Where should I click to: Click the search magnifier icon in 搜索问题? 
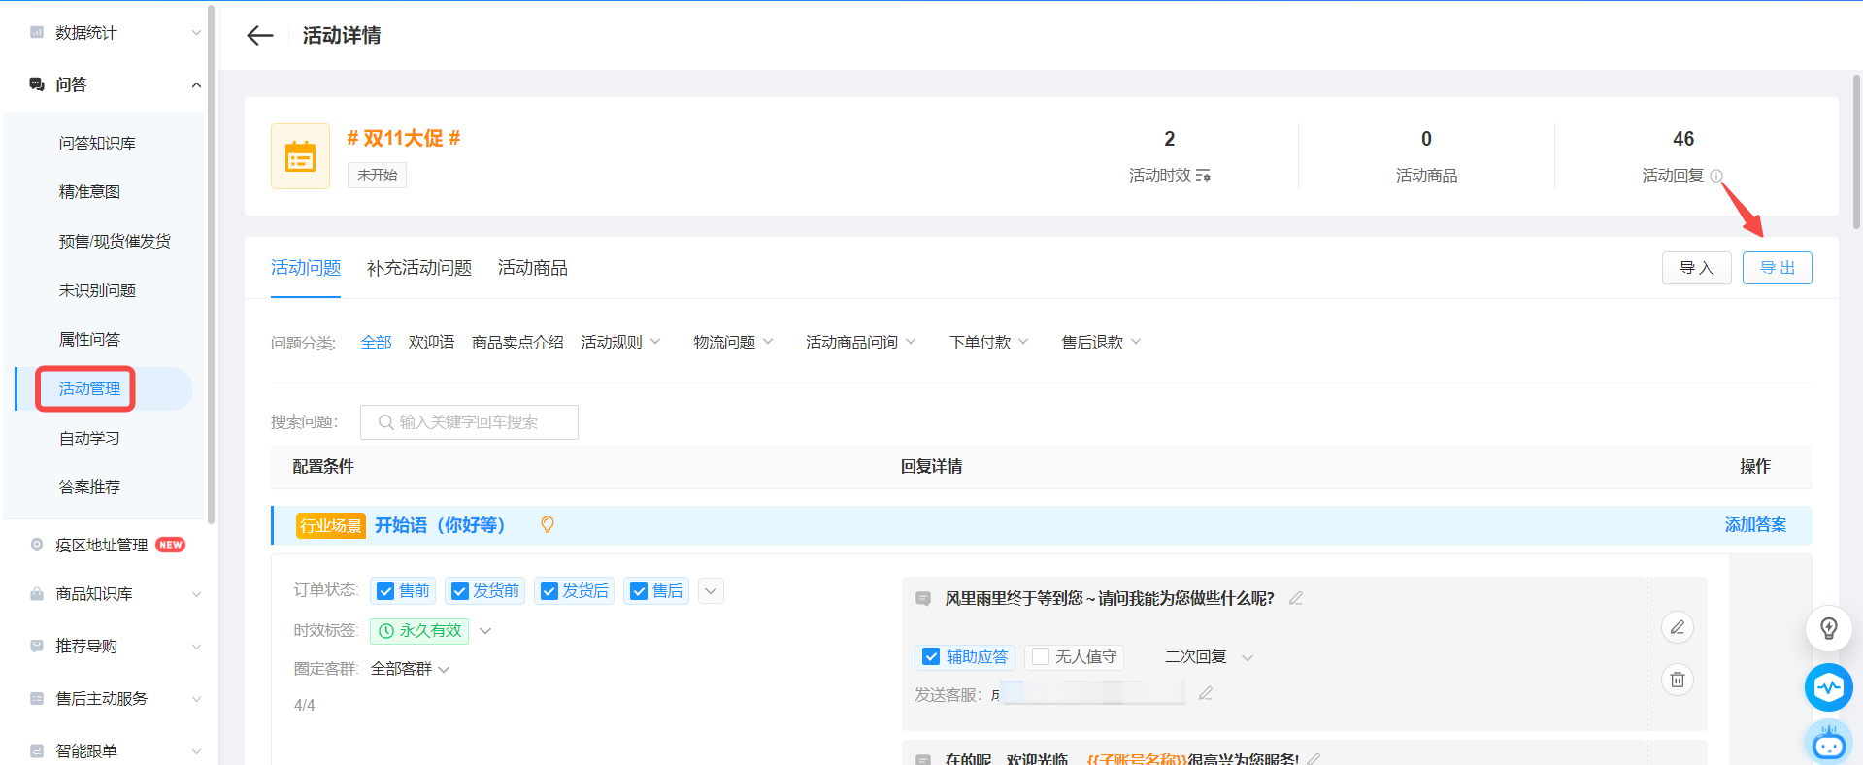click(385, 422)
